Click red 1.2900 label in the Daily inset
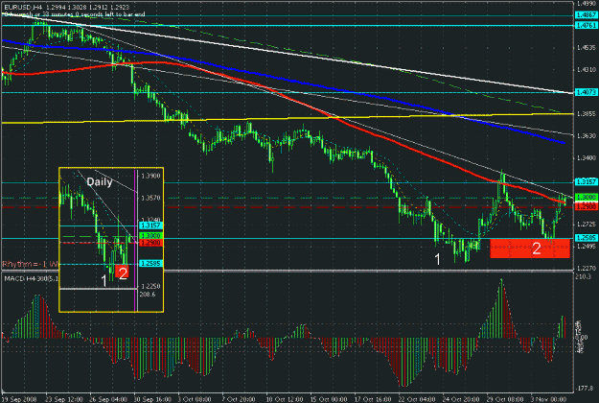Viewport: 599px width, 403px height. [150, 243]
